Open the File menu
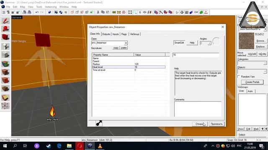 [8, 7]
